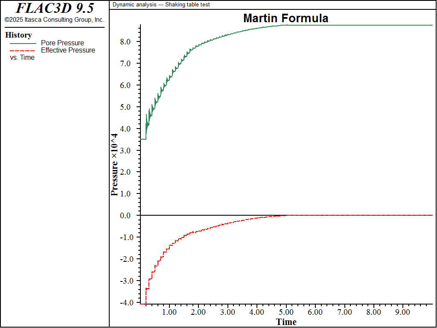Screen dimensions: 437x328
Task: Click the History legend heading
Action: tap(18, 35)
